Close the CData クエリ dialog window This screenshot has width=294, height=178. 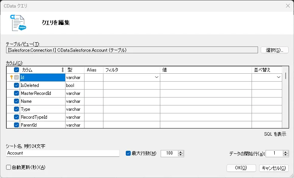coord(287,6)
